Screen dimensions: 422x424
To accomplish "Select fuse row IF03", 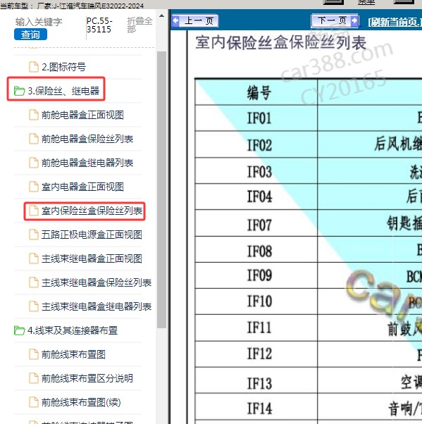I will pos(309,171).
